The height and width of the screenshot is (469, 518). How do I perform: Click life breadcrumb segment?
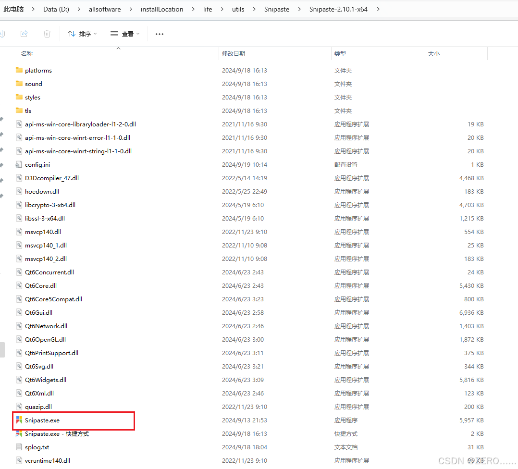(208, 9)
